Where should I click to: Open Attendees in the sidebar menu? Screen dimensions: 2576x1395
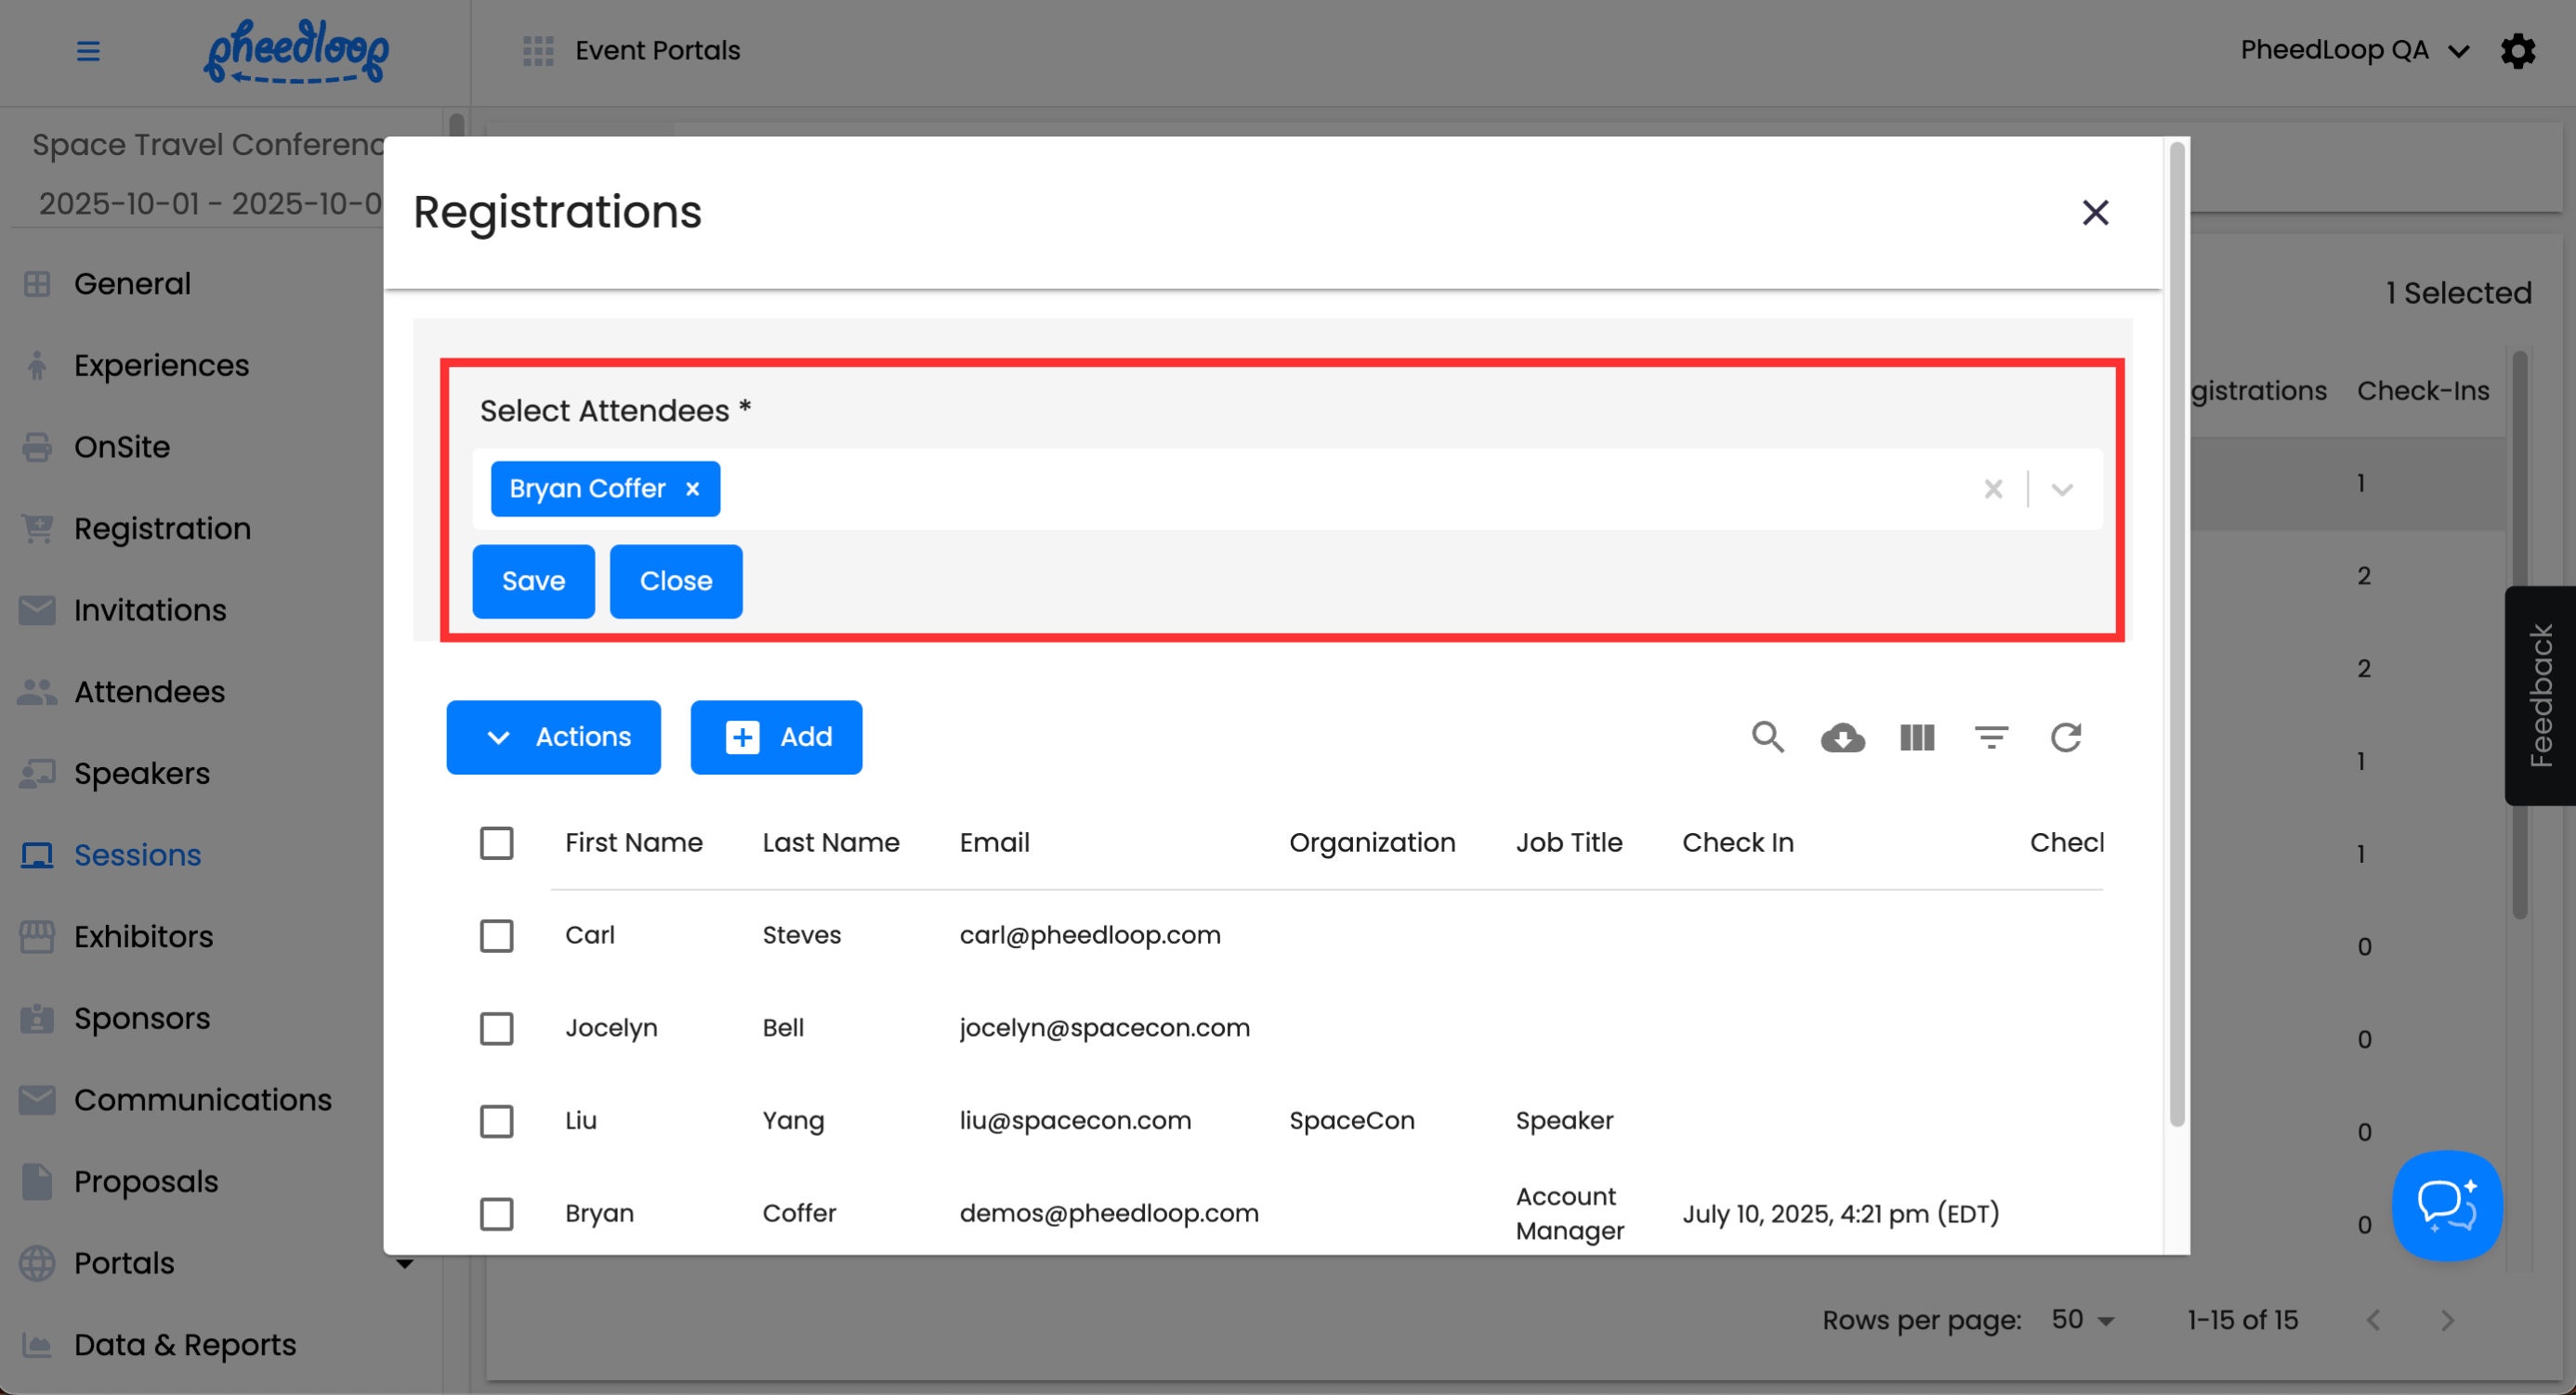[x=149, y=692]
